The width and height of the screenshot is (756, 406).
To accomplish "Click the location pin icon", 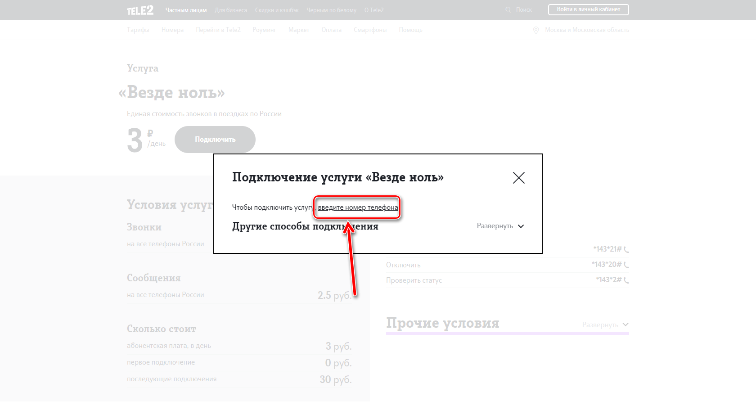I will [x=536, y=30].
